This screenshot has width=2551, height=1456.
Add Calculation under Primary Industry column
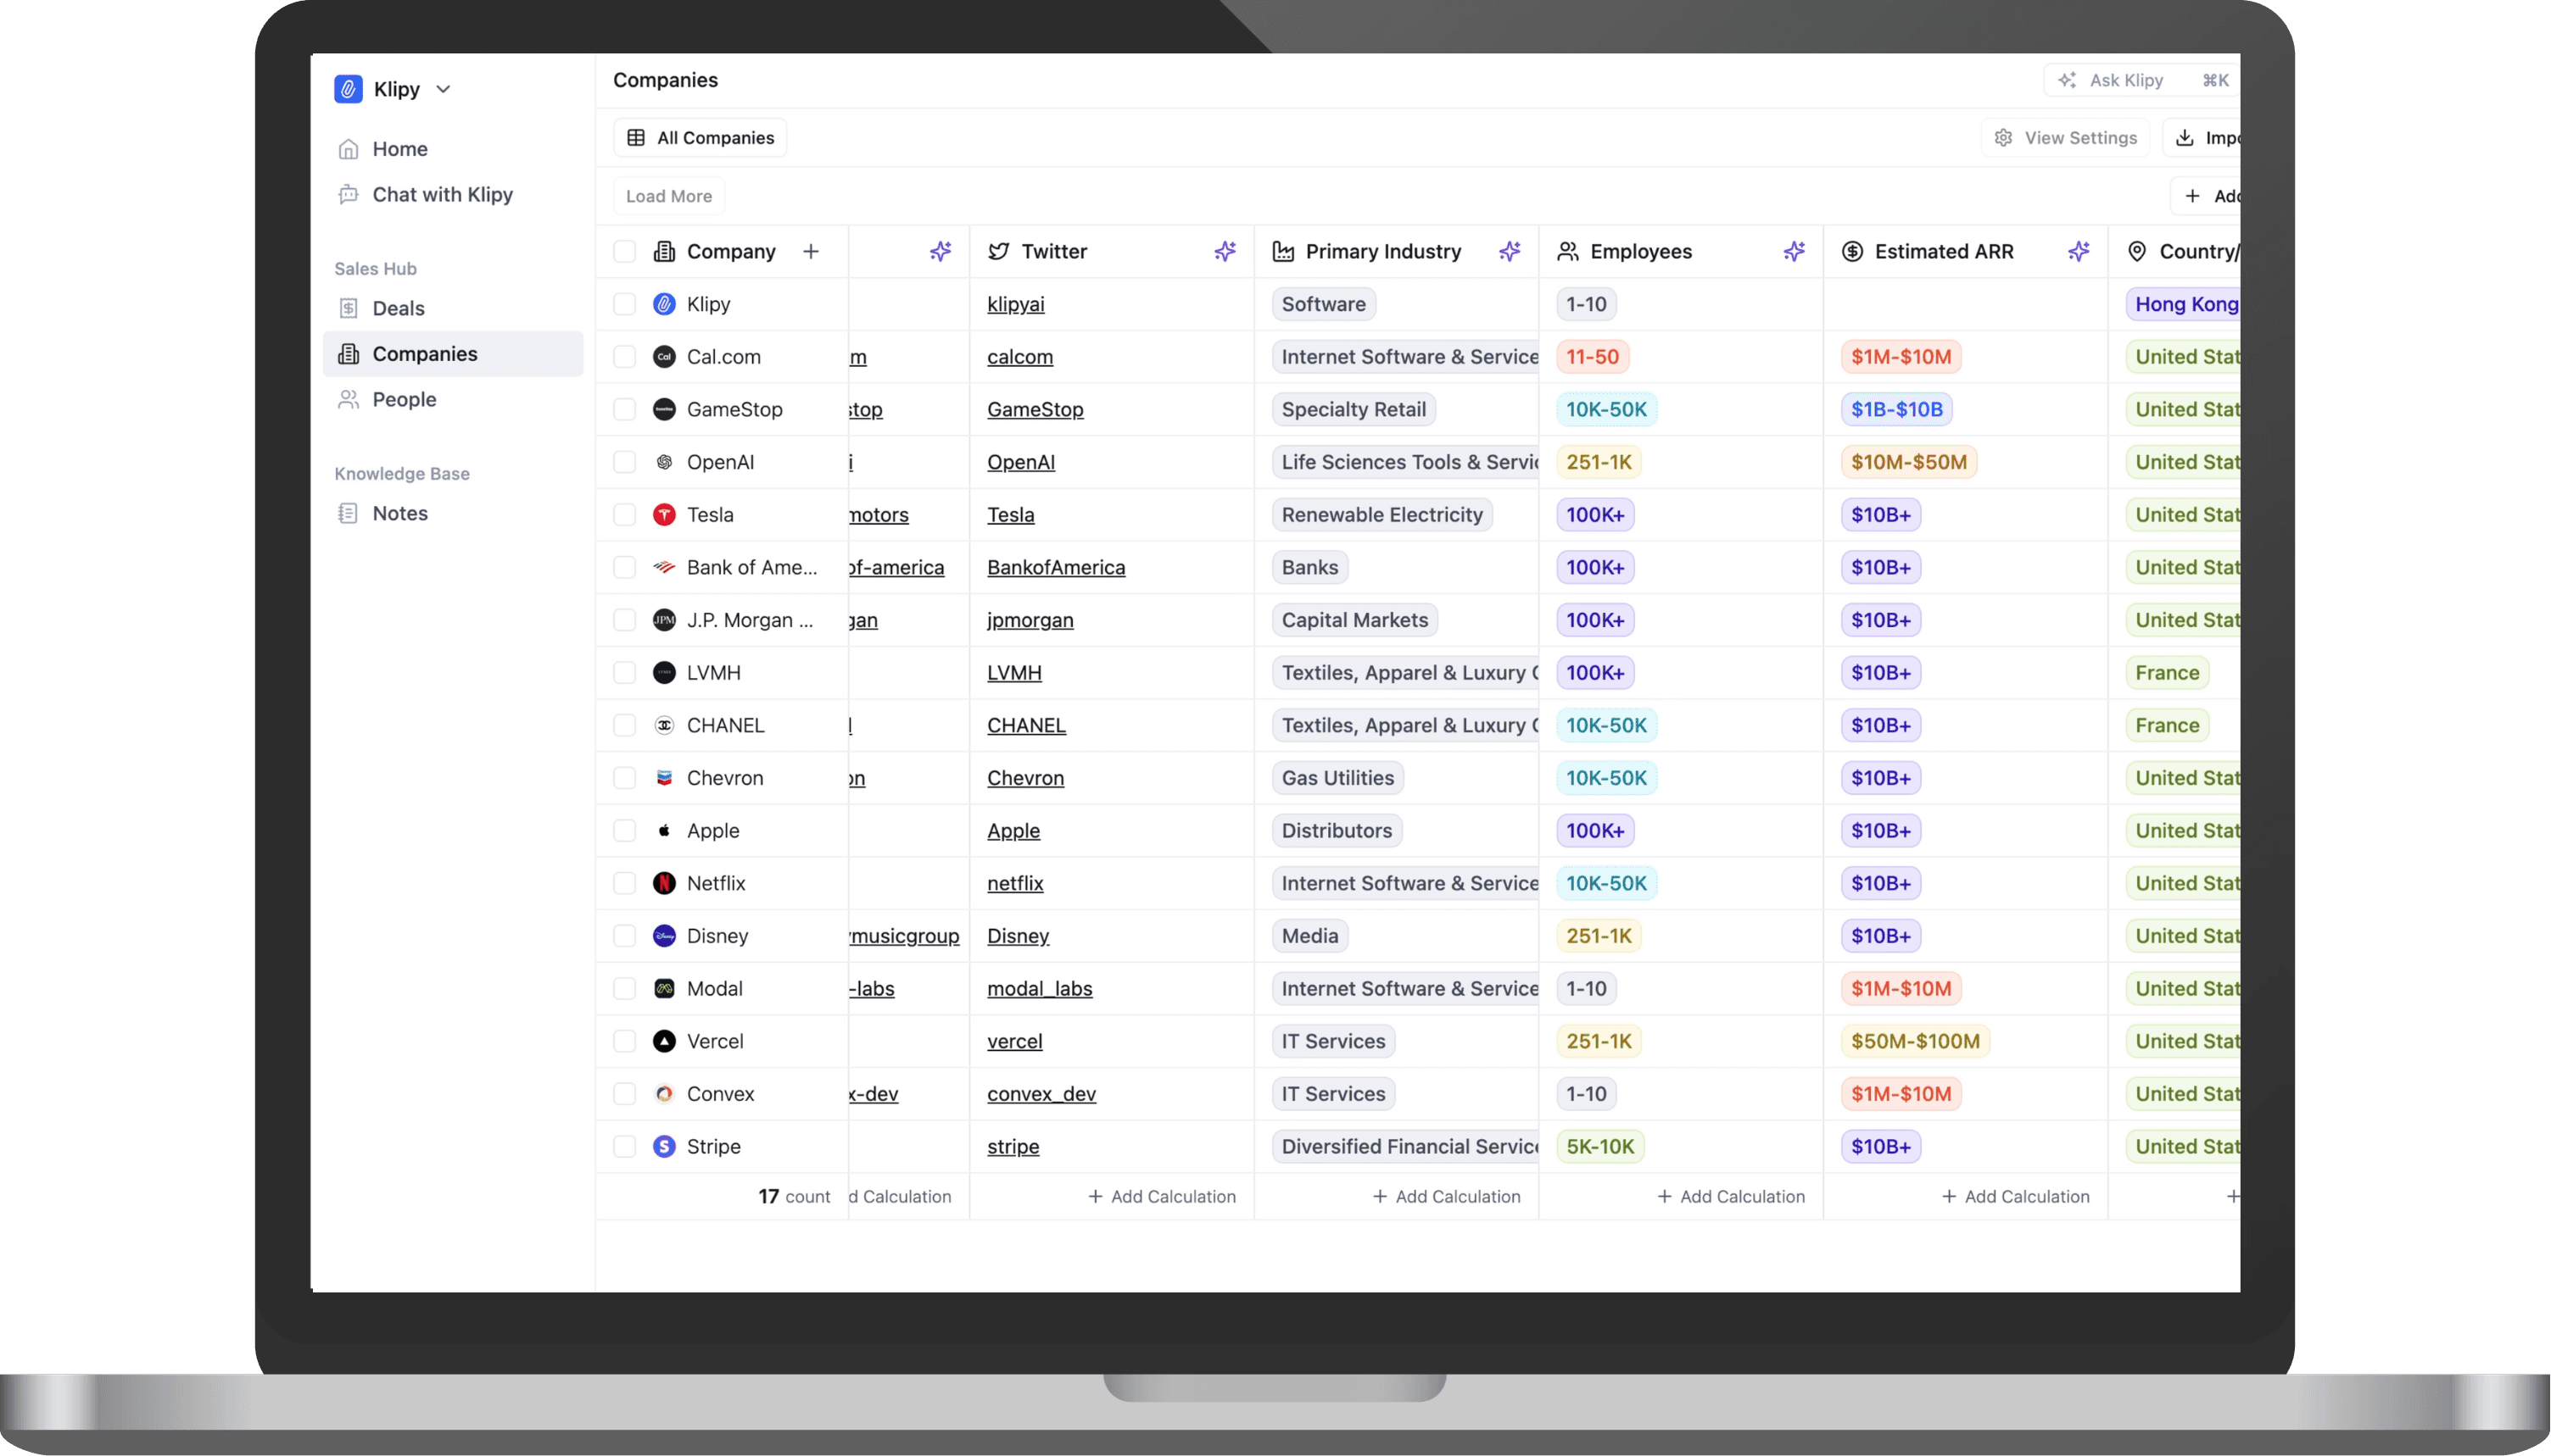tap(1447, 1197)
